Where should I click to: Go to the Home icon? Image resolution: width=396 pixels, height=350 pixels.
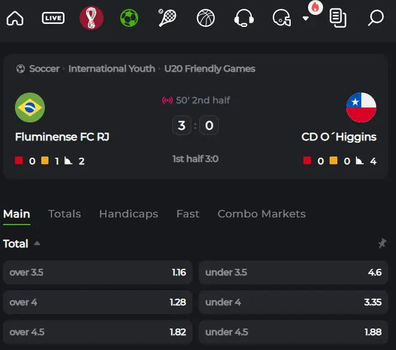(15, 18)
